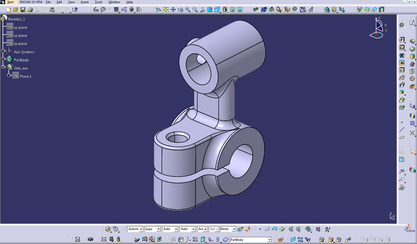The width and height of the screenshot is (417, 244).
Task: Select the Rotate view tool
Action: pyautogui.click(x=180, y=10)
